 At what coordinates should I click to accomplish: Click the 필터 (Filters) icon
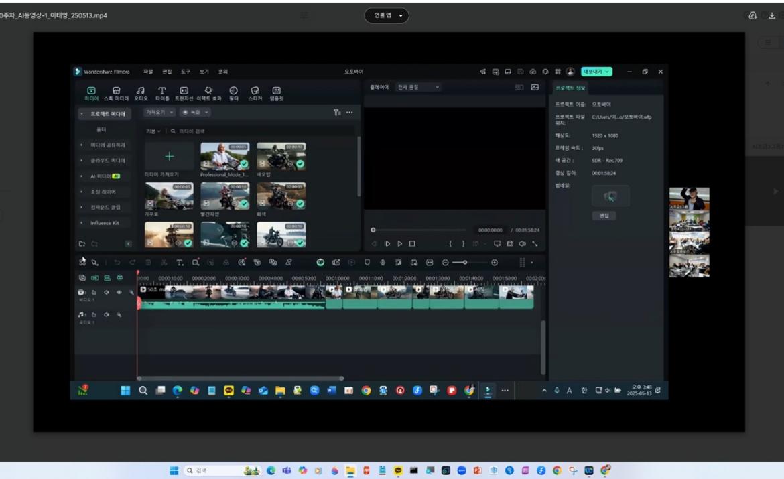tap(233, 92)
